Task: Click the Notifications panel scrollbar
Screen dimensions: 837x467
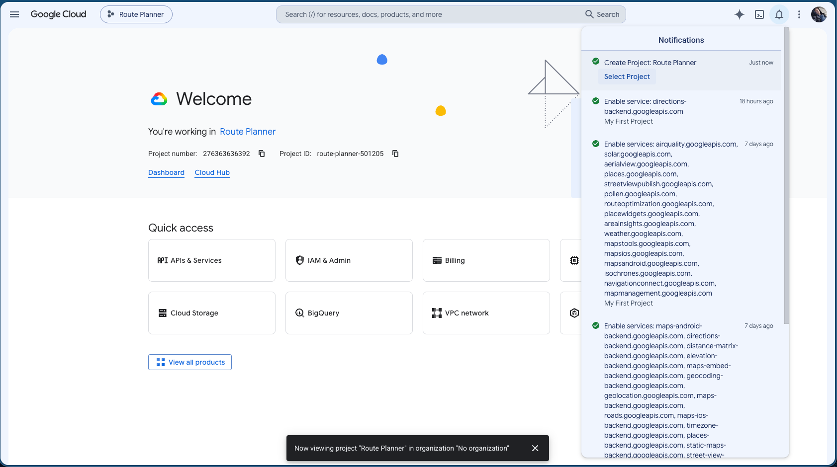Action: click(786, 175)
